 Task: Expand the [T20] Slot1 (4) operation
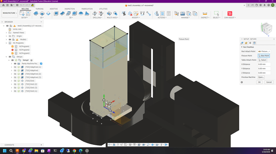click(12, 91)
